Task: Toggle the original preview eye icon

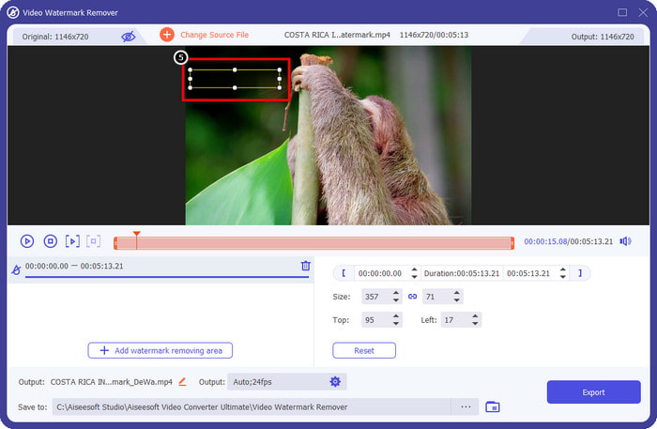Action: [128, 36]
